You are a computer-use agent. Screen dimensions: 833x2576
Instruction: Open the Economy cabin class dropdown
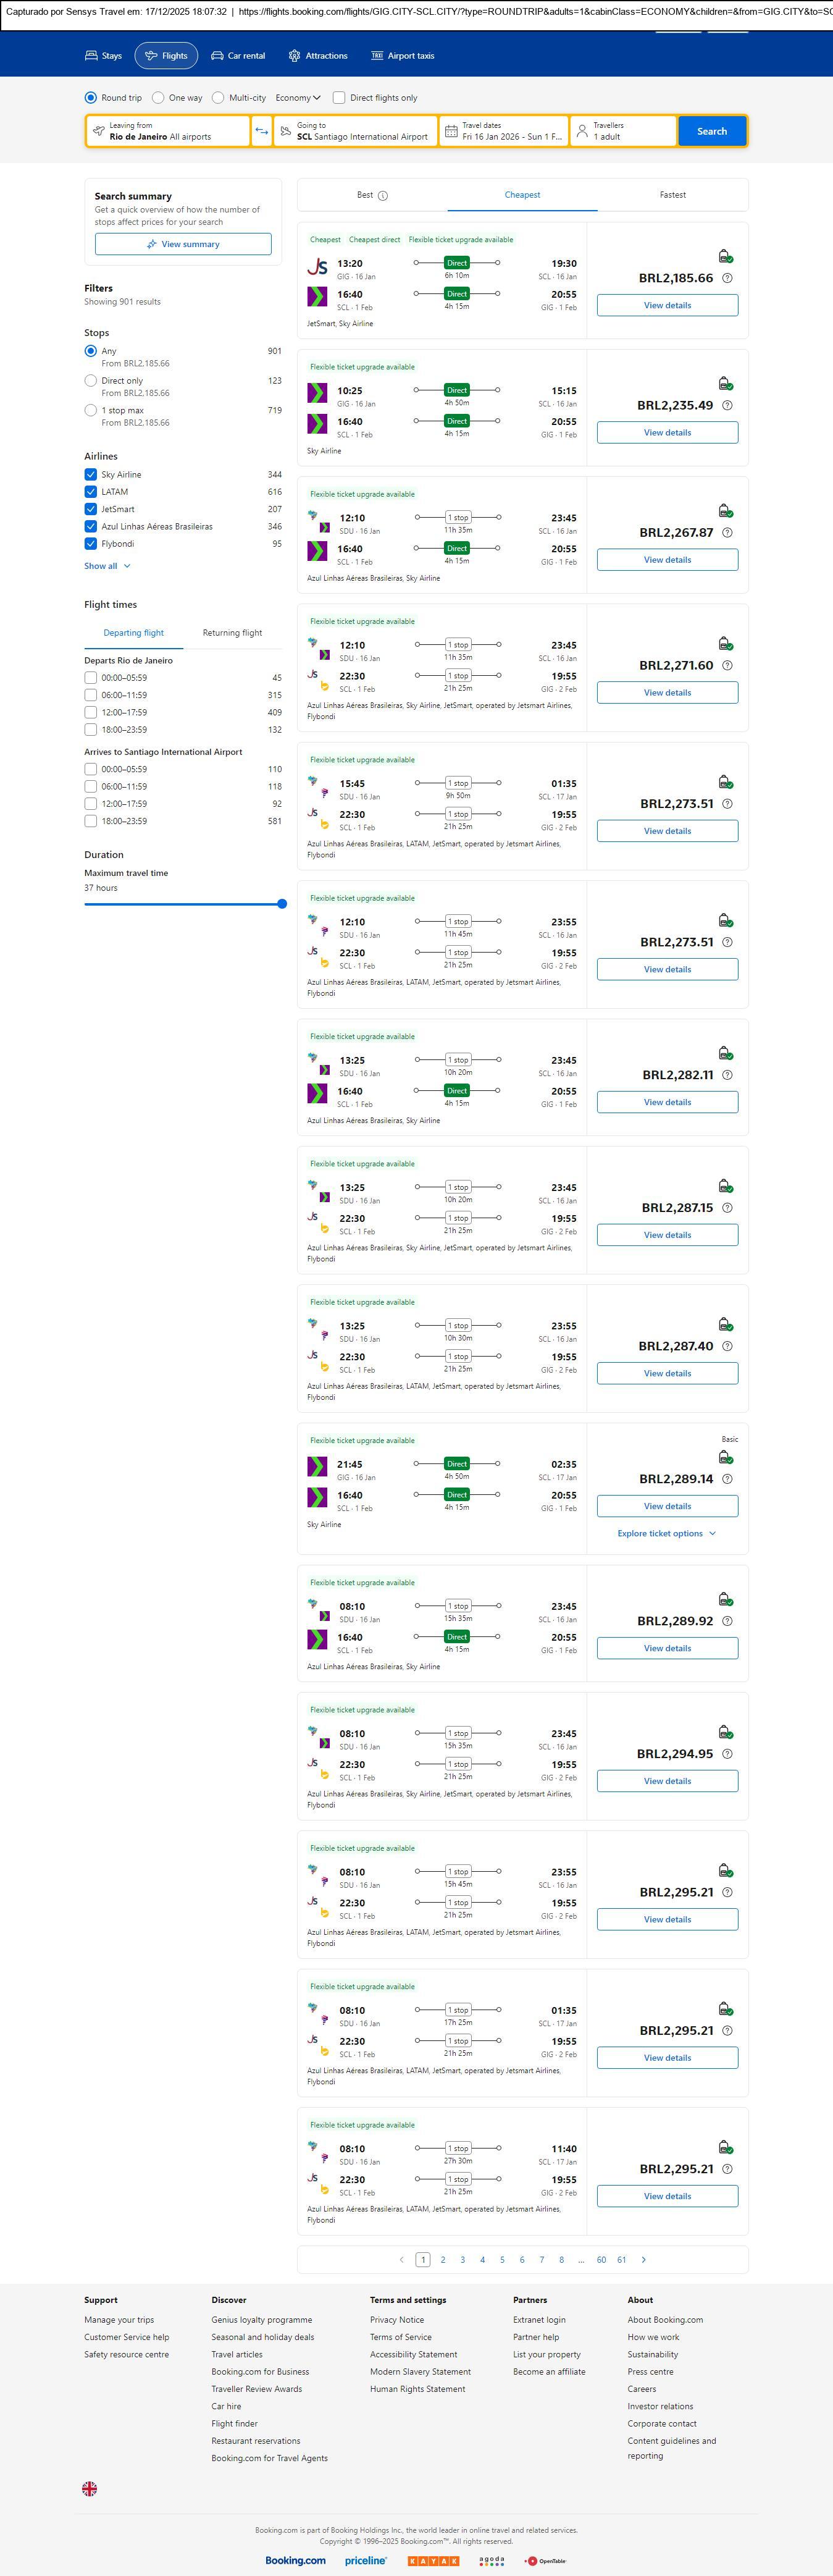(298, 98)
